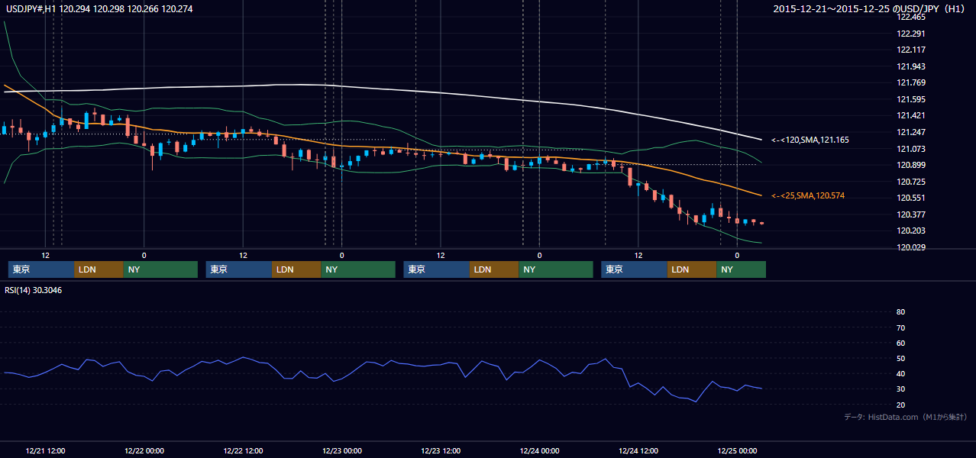
Task: Select the RSI scale value 70
Action: coord(900,327)
